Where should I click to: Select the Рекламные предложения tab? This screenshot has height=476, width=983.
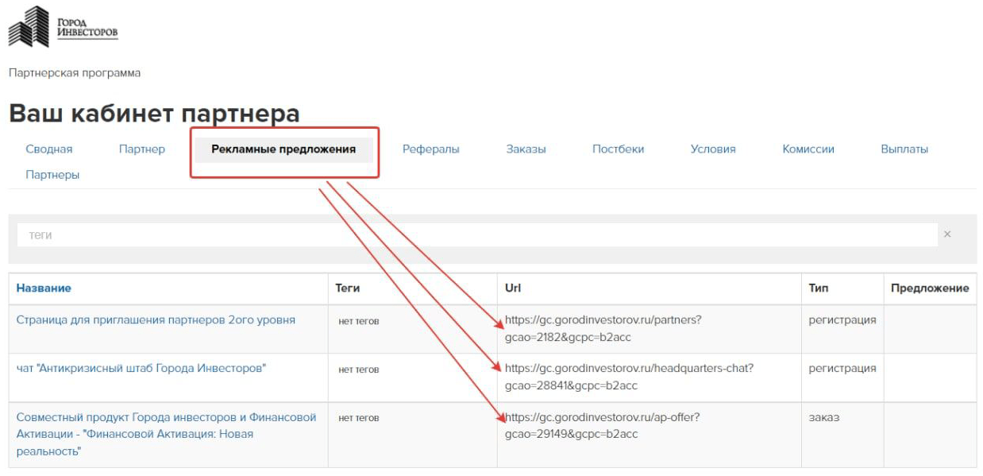point(283,149)
